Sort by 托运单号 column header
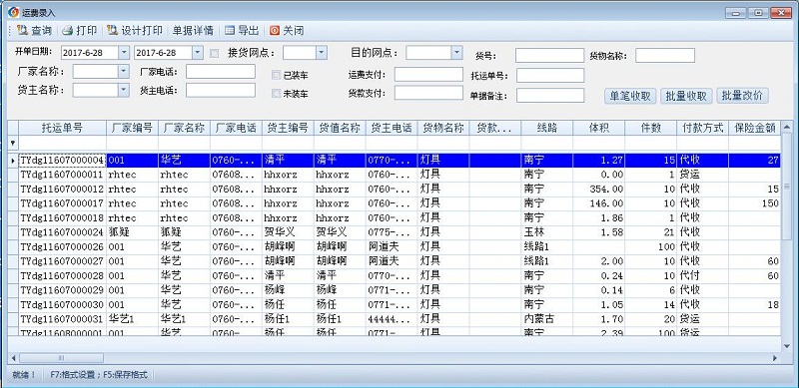The width and height of the screenshot is (799, 388). pos(62,128)
